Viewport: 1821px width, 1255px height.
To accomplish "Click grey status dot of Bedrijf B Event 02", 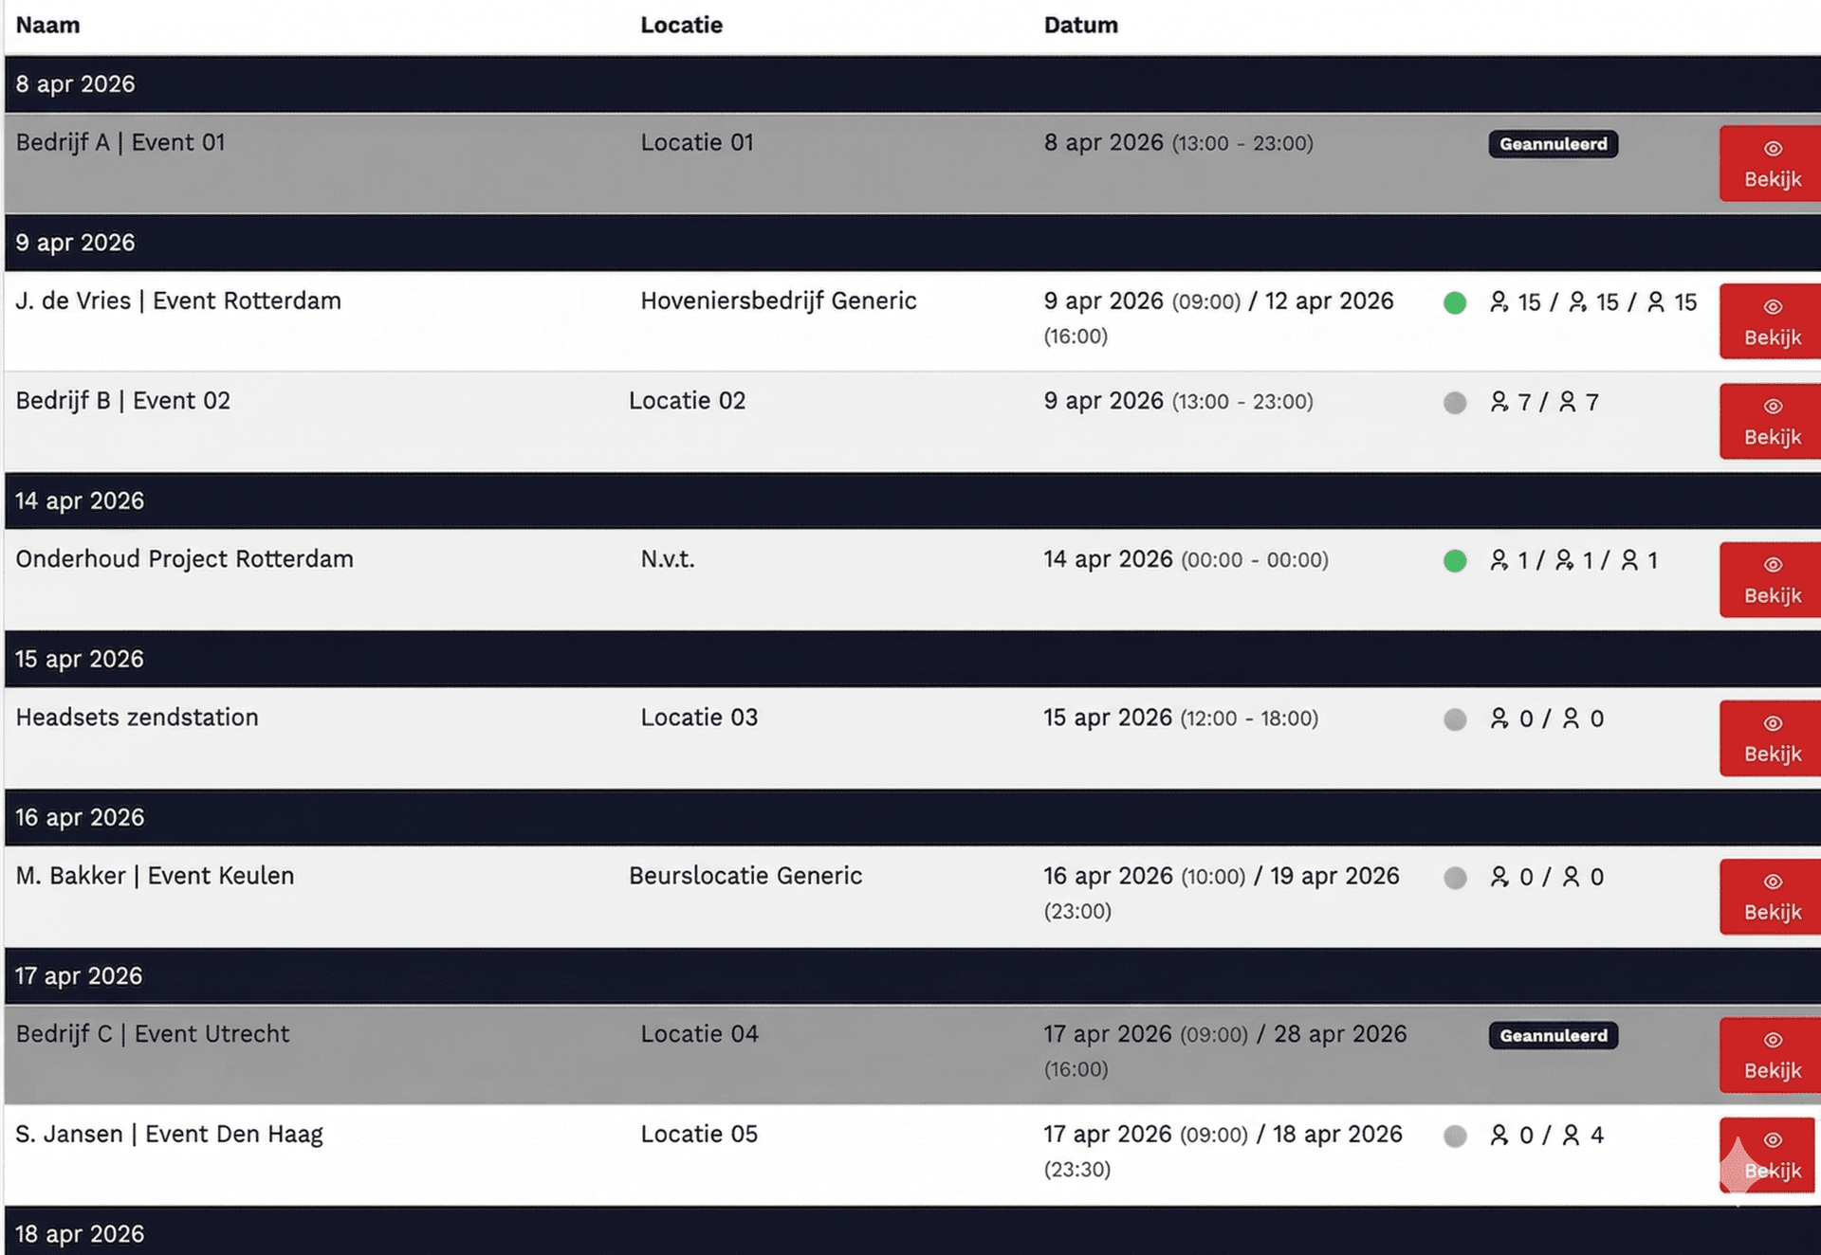I will 1455,403.
